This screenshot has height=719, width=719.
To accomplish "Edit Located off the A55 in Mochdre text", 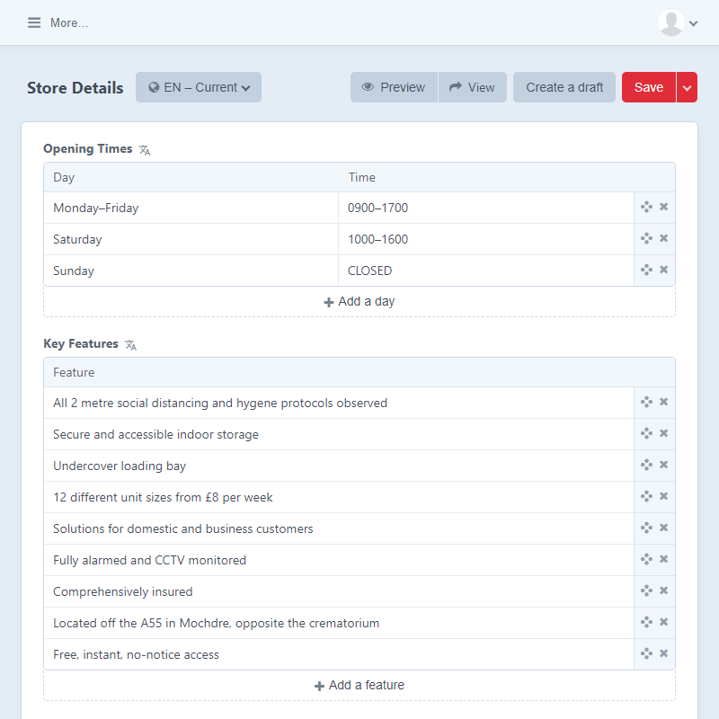I will coord(339,623).
